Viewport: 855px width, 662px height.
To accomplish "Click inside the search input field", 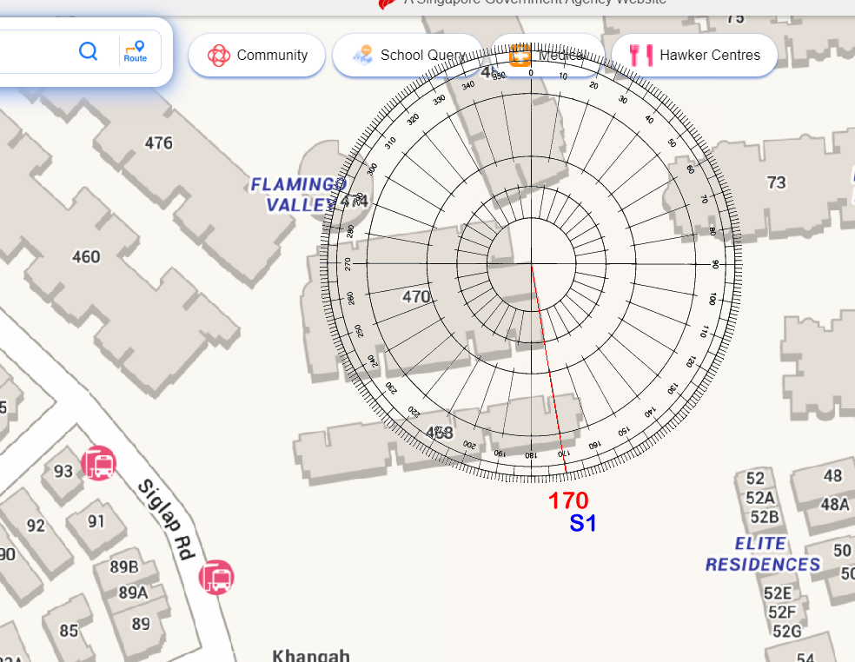I will [x=35, y=51].
